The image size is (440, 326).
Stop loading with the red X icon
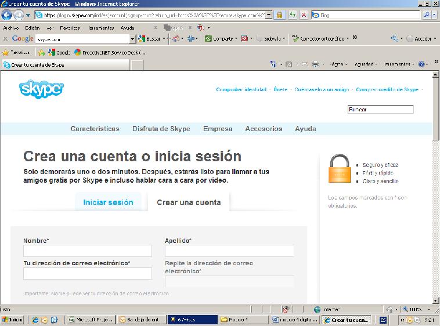point(304,15)
